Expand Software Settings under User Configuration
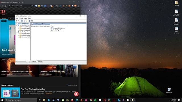Image resolution: width=182 pixels, height=102 pixels. (18, 34)
